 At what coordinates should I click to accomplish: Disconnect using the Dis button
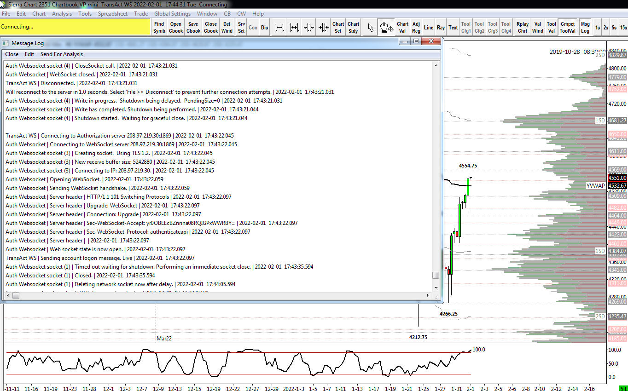[x=264, y=28]
